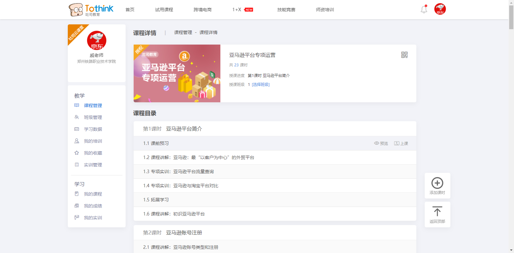Screen dimensions: 514x253
Task: Go to 我的收藏 sidebar link
Action: [x=93, y=153]
